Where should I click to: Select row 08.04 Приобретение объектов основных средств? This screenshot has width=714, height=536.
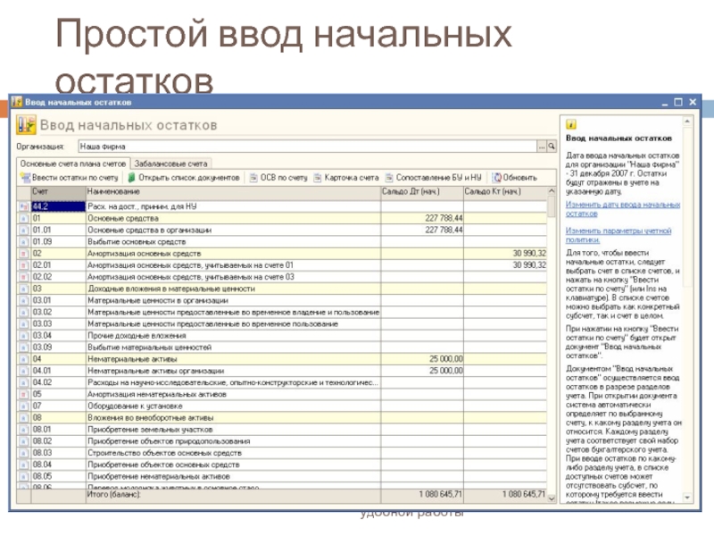[282, 465]
